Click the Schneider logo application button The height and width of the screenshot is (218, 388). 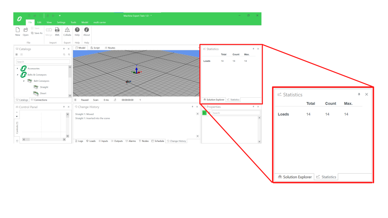coord(19,19)
